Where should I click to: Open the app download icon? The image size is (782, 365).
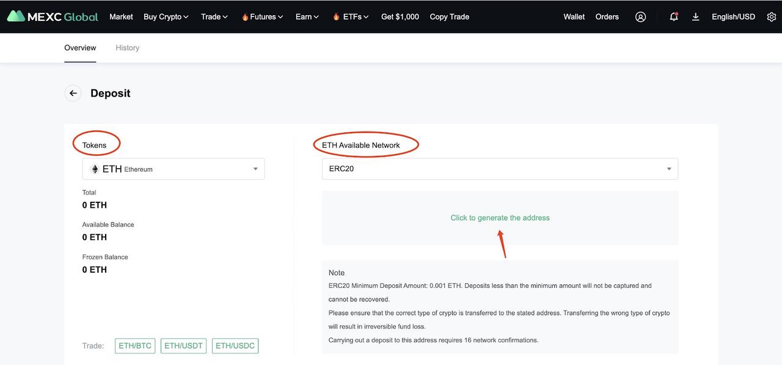695,17
